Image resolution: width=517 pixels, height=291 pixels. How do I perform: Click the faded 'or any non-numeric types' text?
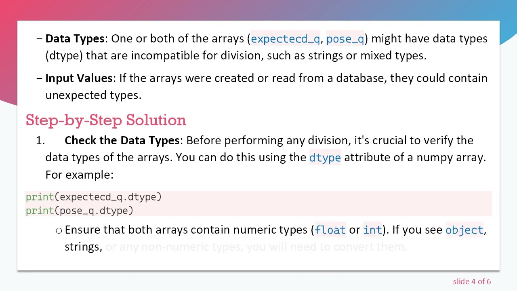tap(174, 247)
